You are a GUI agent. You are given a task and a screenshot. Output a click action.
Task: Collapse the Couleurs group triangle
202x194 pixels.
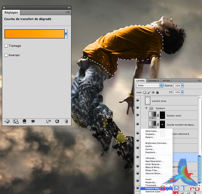[x=146, y=108]
